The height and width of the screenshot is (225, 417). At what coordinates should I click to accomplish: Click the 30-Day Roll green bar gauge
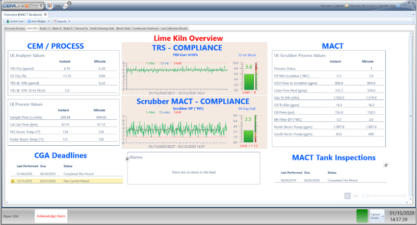tap(248, 136)
